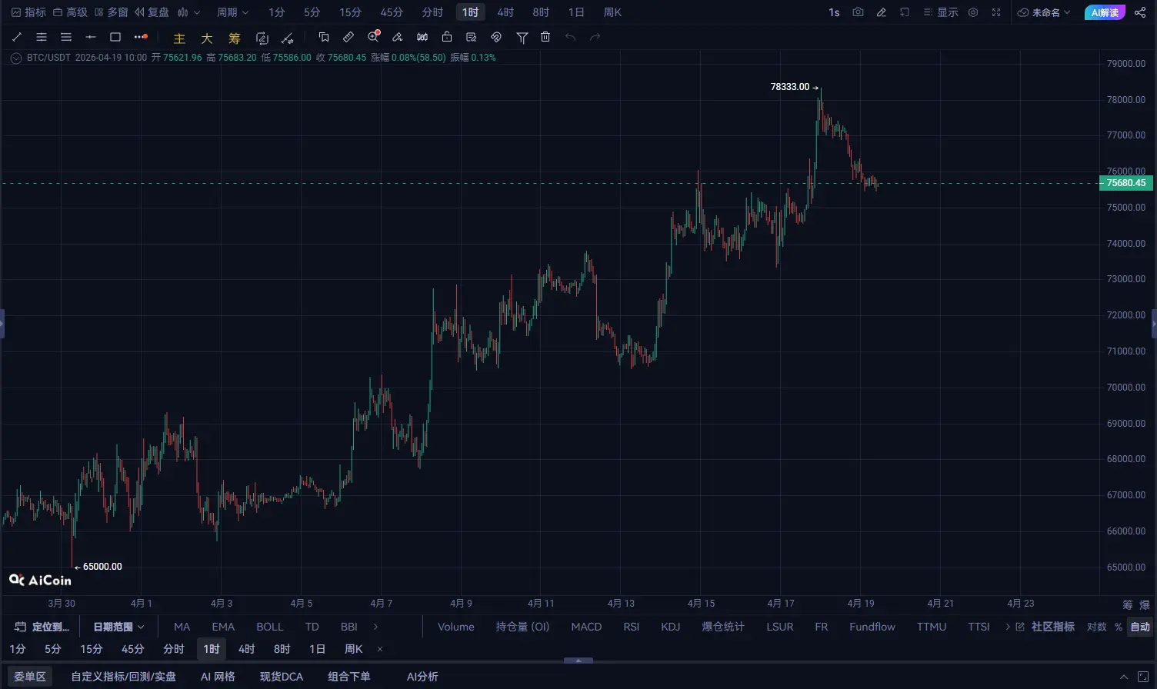The height and width of the screenshot is (689, 1157).
Task: Click the ruler measurement tool
Action: point(348,37)
